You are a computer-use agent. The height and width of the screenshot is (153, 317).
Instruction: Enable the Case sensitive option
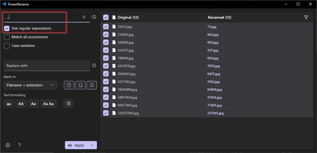click(7, 45)
